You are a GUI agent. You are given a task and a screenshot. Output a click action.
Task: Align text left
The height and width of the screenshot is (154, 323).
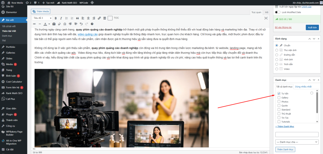83,18
